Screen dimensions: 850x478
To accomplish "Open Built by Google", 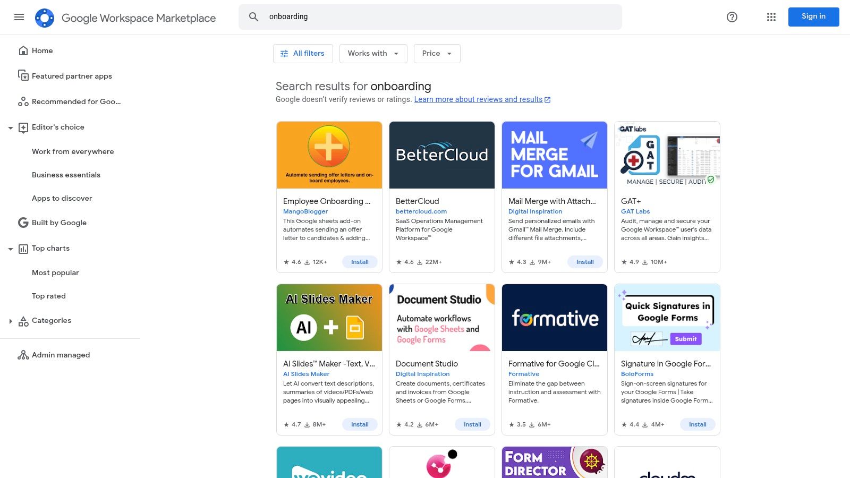I will (x=59, y=223).
